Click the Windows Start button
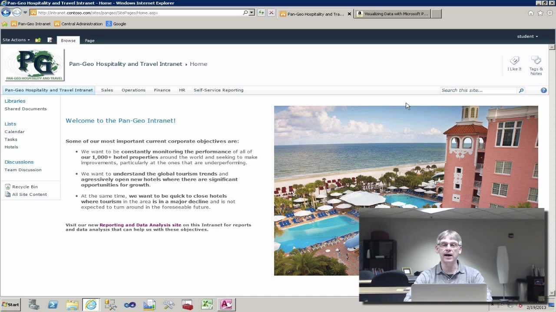Image resolution: width=556 pixels, height=312 pixels. [10, 305]
